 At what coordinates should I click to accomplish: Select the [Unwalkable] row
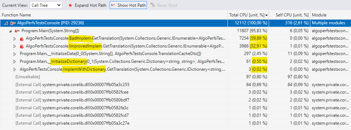coord(175,77)
